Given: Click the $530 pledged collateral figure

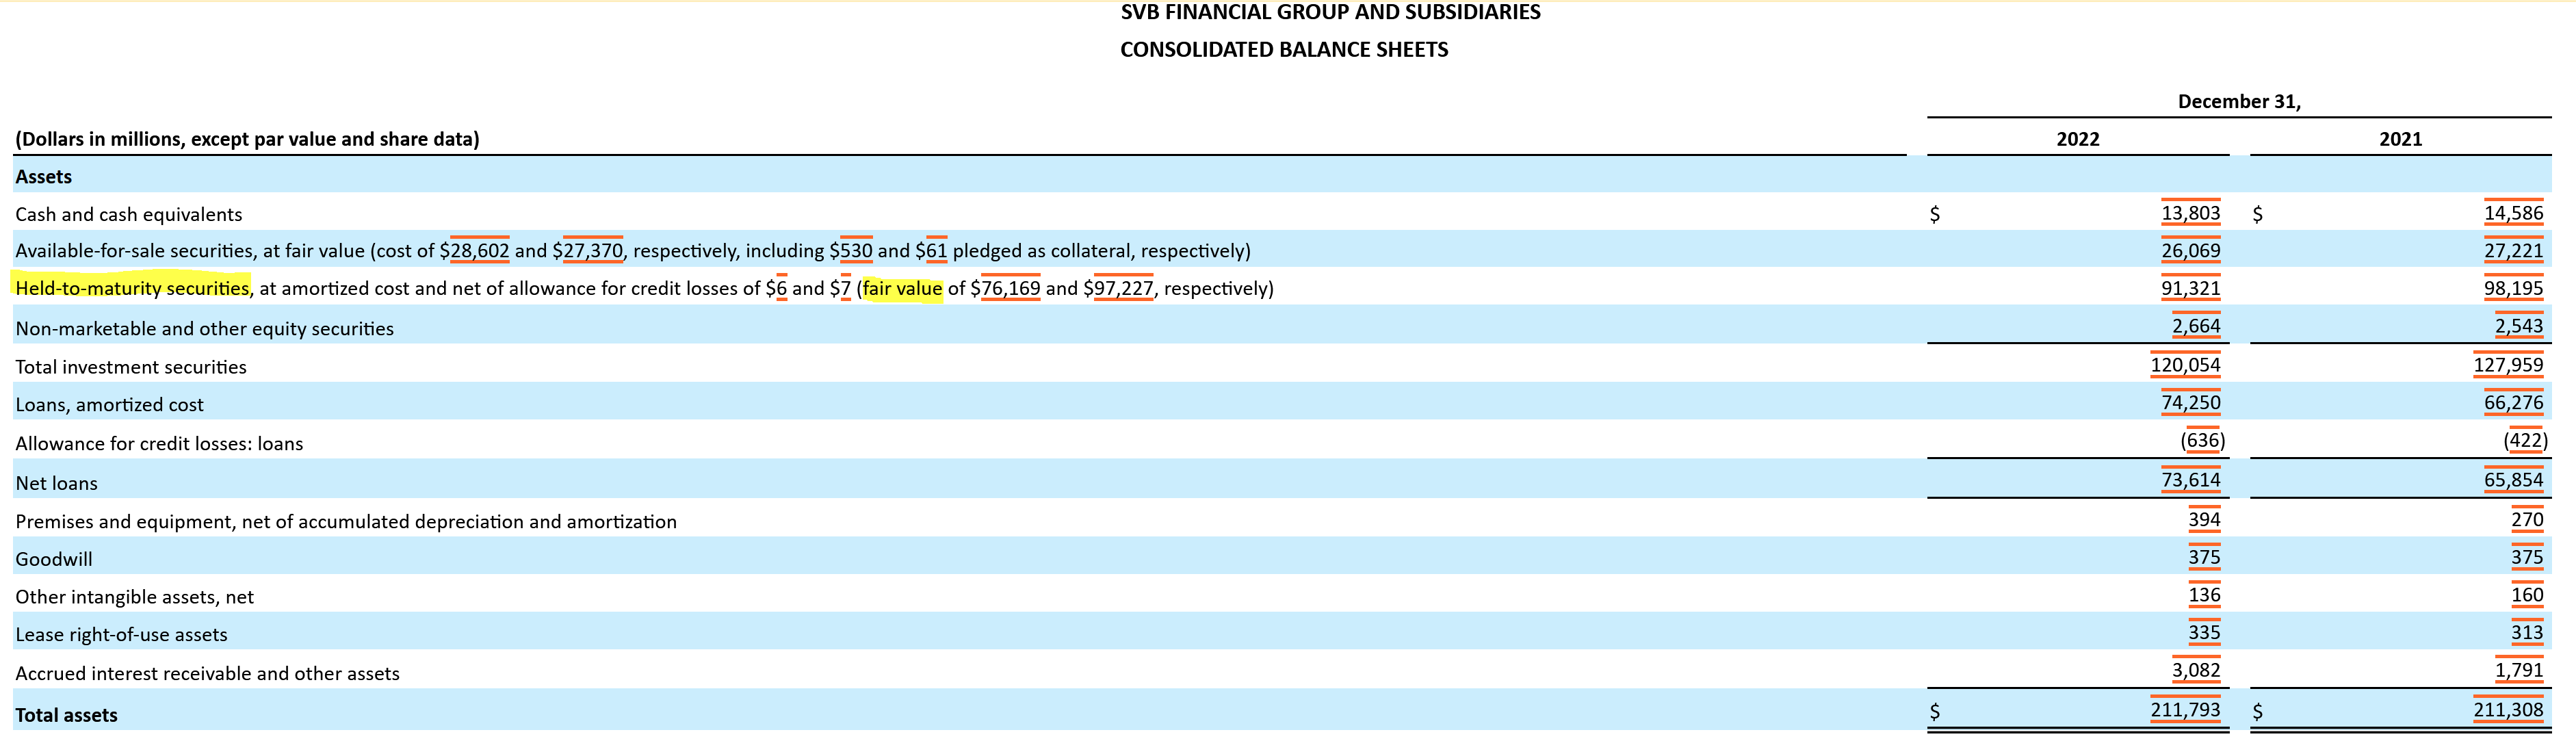Looking at the screenshot, I should point(855,251).
